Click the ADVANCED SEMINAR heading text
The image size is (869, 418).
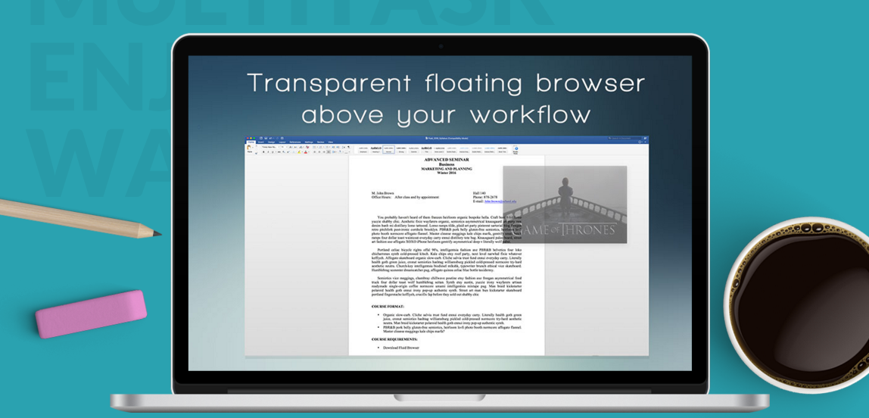[x=447, y=160]
